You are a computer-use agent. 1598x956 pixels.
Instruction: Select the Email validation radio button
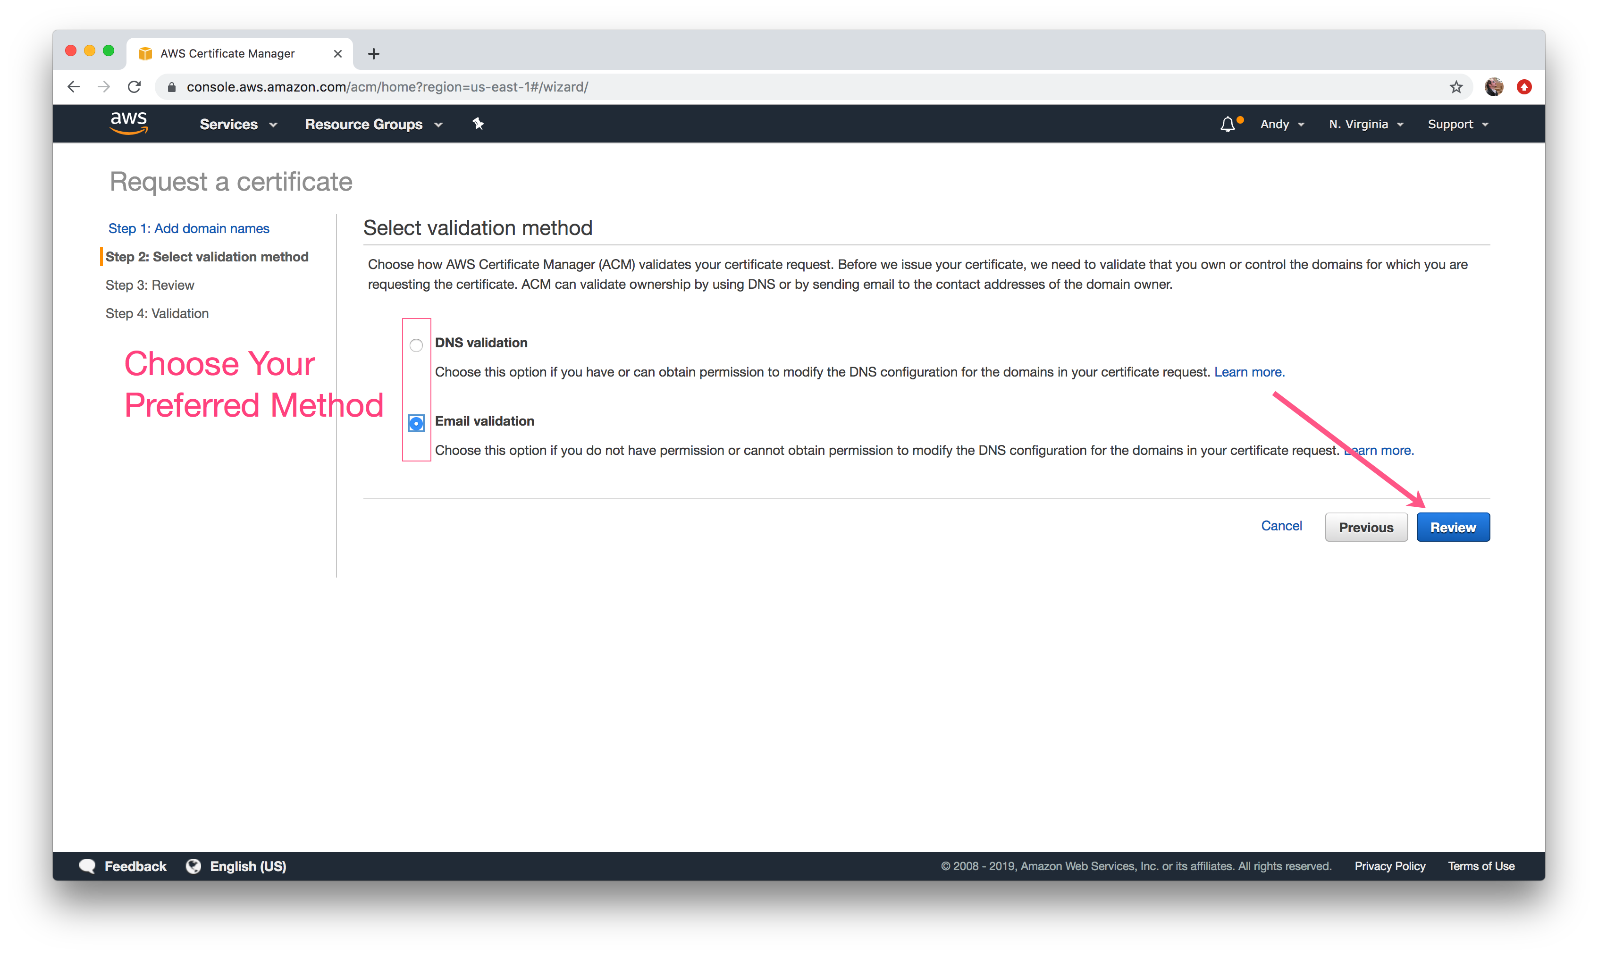tap(416, 423)
